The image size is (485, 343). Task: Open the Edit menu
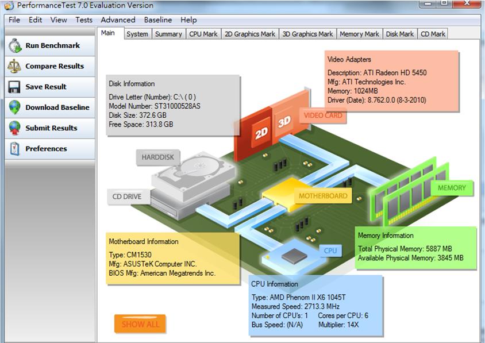pyautogui.click(x=35, y=20)
